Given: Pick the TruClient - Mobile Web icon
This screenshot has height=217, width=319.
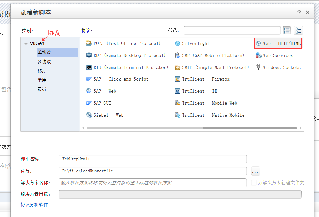Looking at the screenshot, I should click(x=177, y=103).
